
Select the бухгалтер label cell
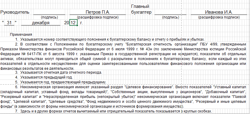tap(141, 12)
